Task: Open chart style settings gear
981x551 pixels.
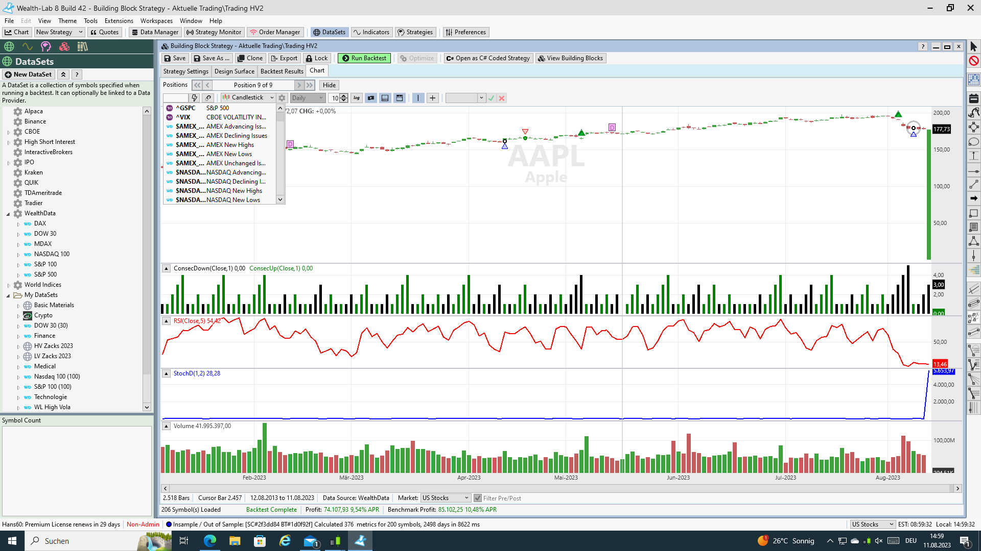Action: click(x=282, y=98)
